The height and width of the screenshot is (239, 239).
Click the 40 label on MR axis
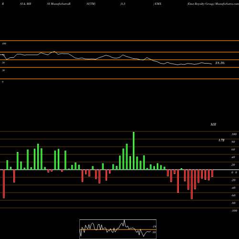coord(233,157)
